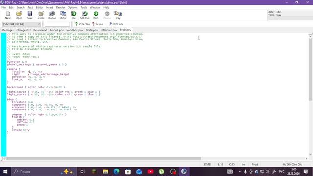Image resolution: width=313 pixels, height=176 pixels.
Task: Click horizontal scrollbar right arrow
Action: [x=307, y=158]
